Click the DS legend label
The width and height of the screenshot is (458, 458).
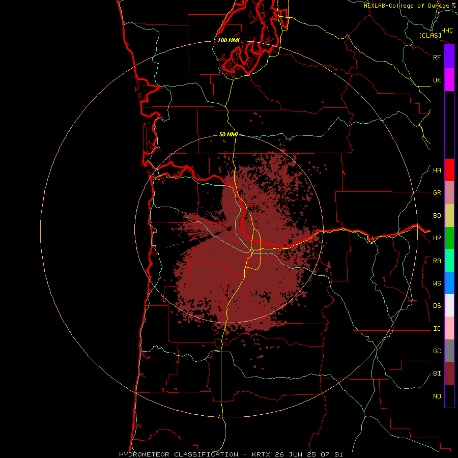tap(437, 305)
